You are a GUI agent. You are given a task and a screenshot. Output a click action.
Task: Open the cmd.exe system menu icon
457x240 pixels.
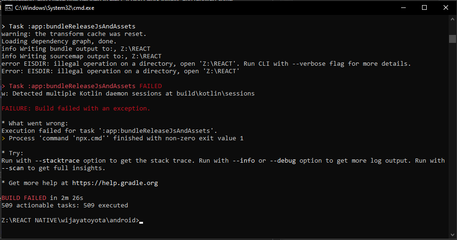point(9,8)
